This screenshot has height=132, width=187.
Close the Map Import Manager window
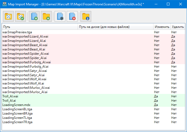(181, 4)
